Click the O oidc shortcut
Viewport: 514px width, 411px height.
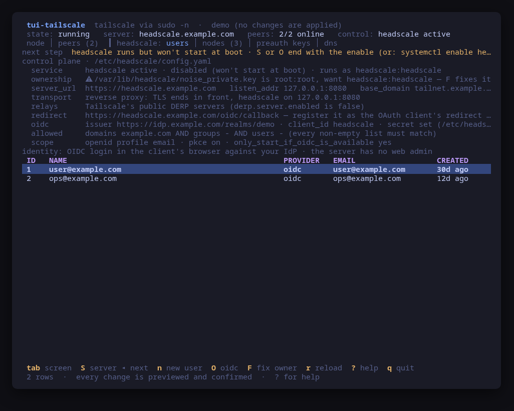(x=224, y=368)
